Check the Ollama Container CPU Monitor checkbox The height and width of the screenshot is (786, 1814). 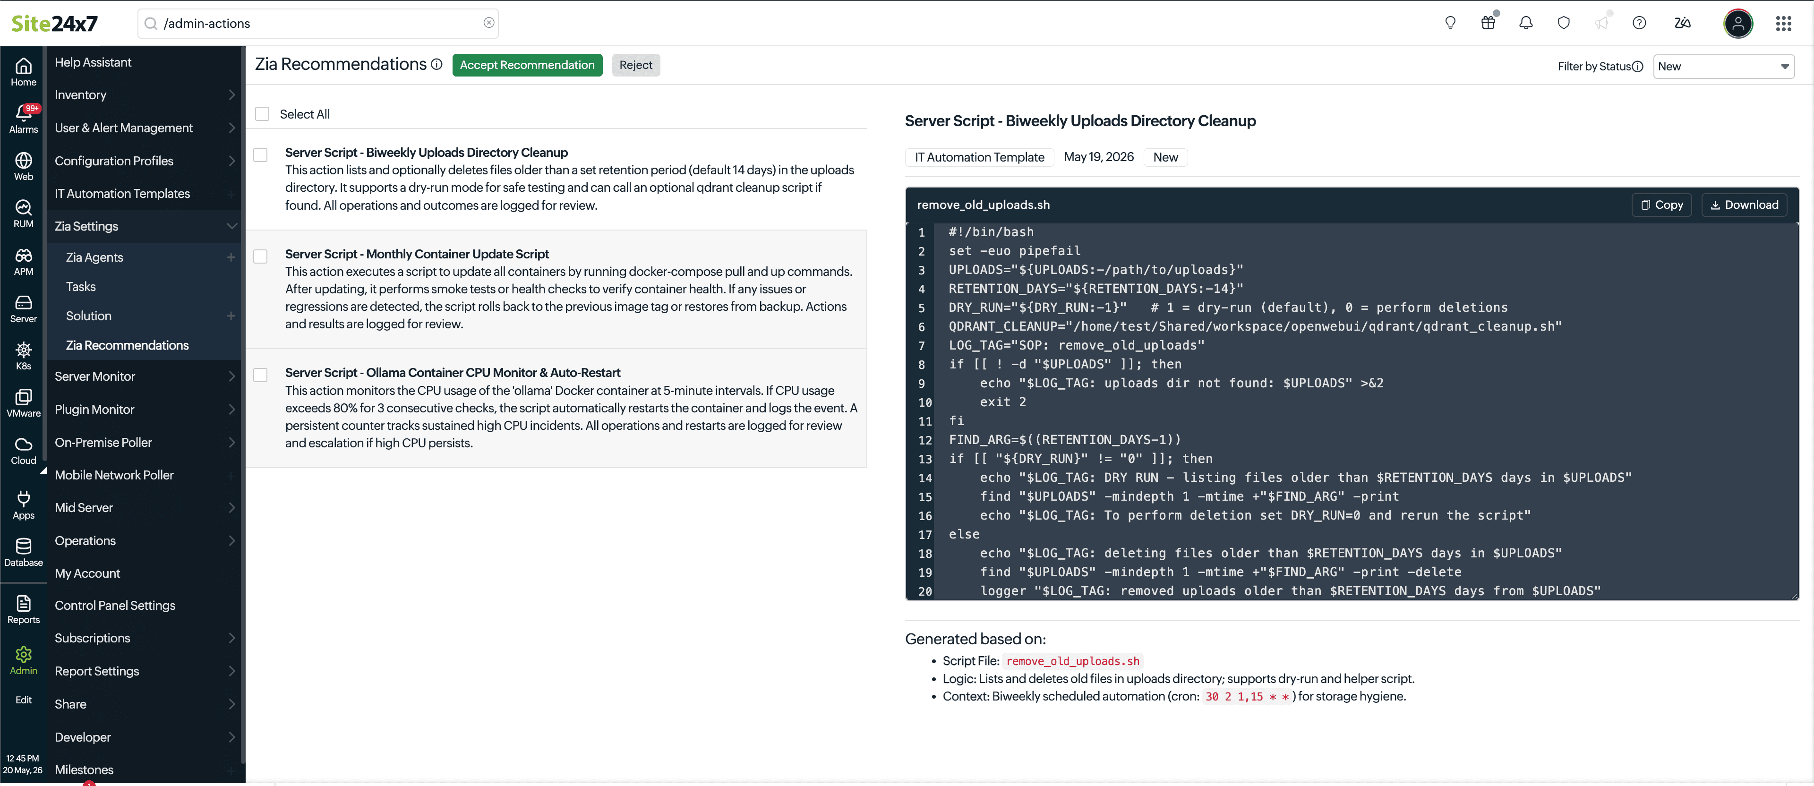[261, 376]
